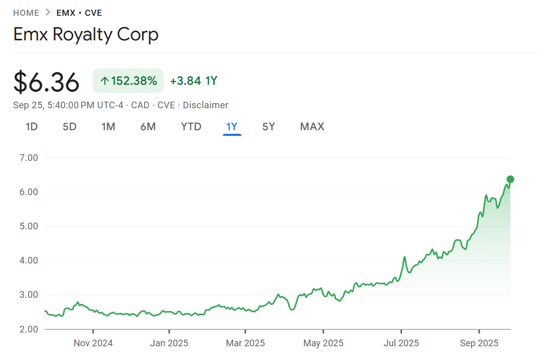Click the green end-point dot on chart
Screen dimensions: 537x357
click(510, 179)
